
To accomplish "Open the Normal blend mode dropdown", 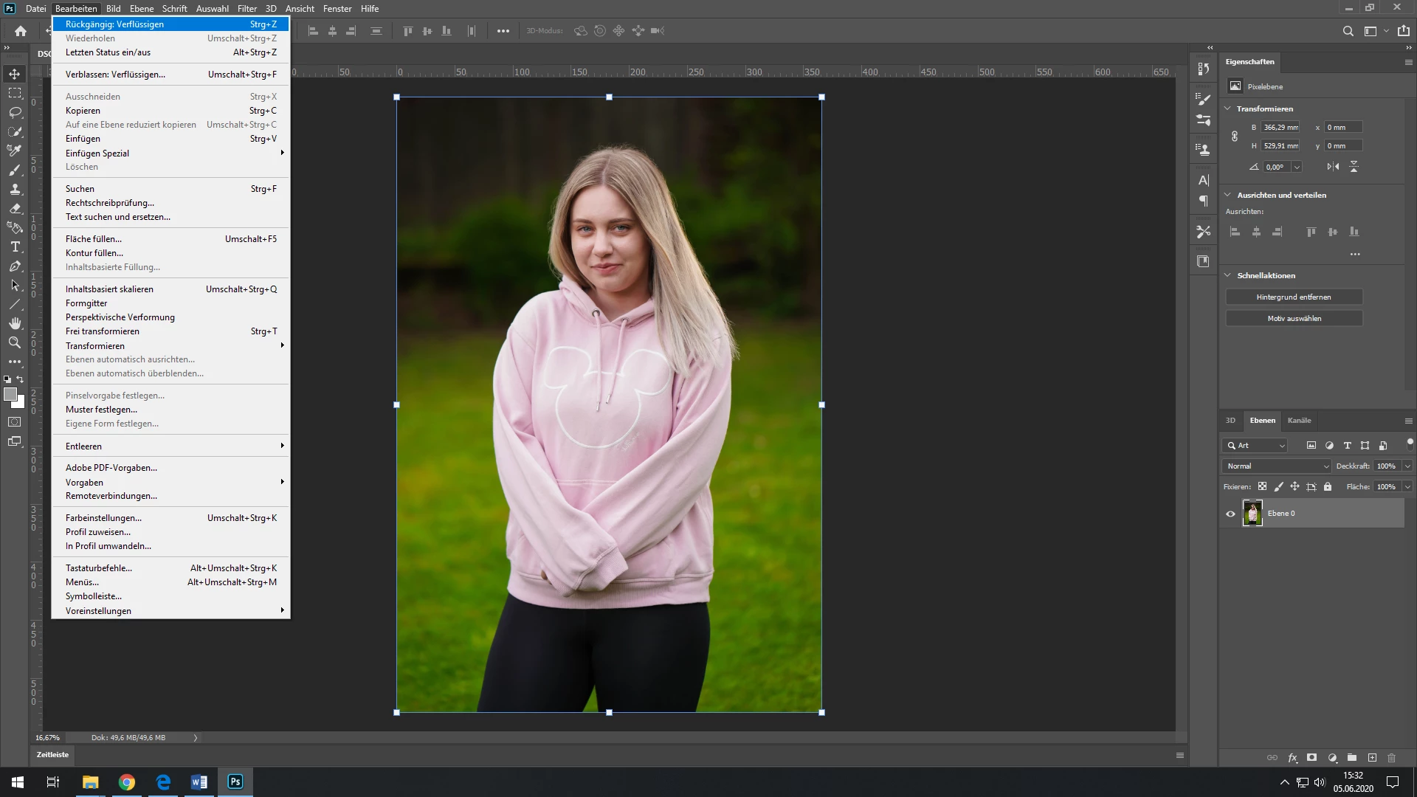I will [1278, 466].
